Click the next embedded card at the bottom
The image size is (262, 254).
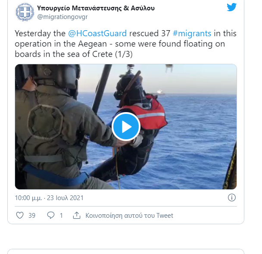(x=126, y=251)
